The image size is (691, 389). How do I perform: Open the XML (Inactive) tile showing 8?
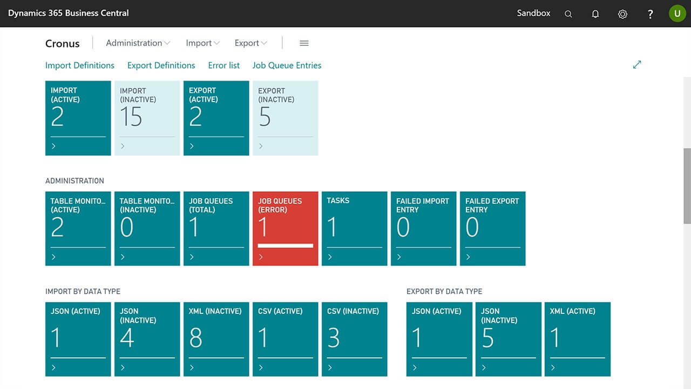click(216, 339)
